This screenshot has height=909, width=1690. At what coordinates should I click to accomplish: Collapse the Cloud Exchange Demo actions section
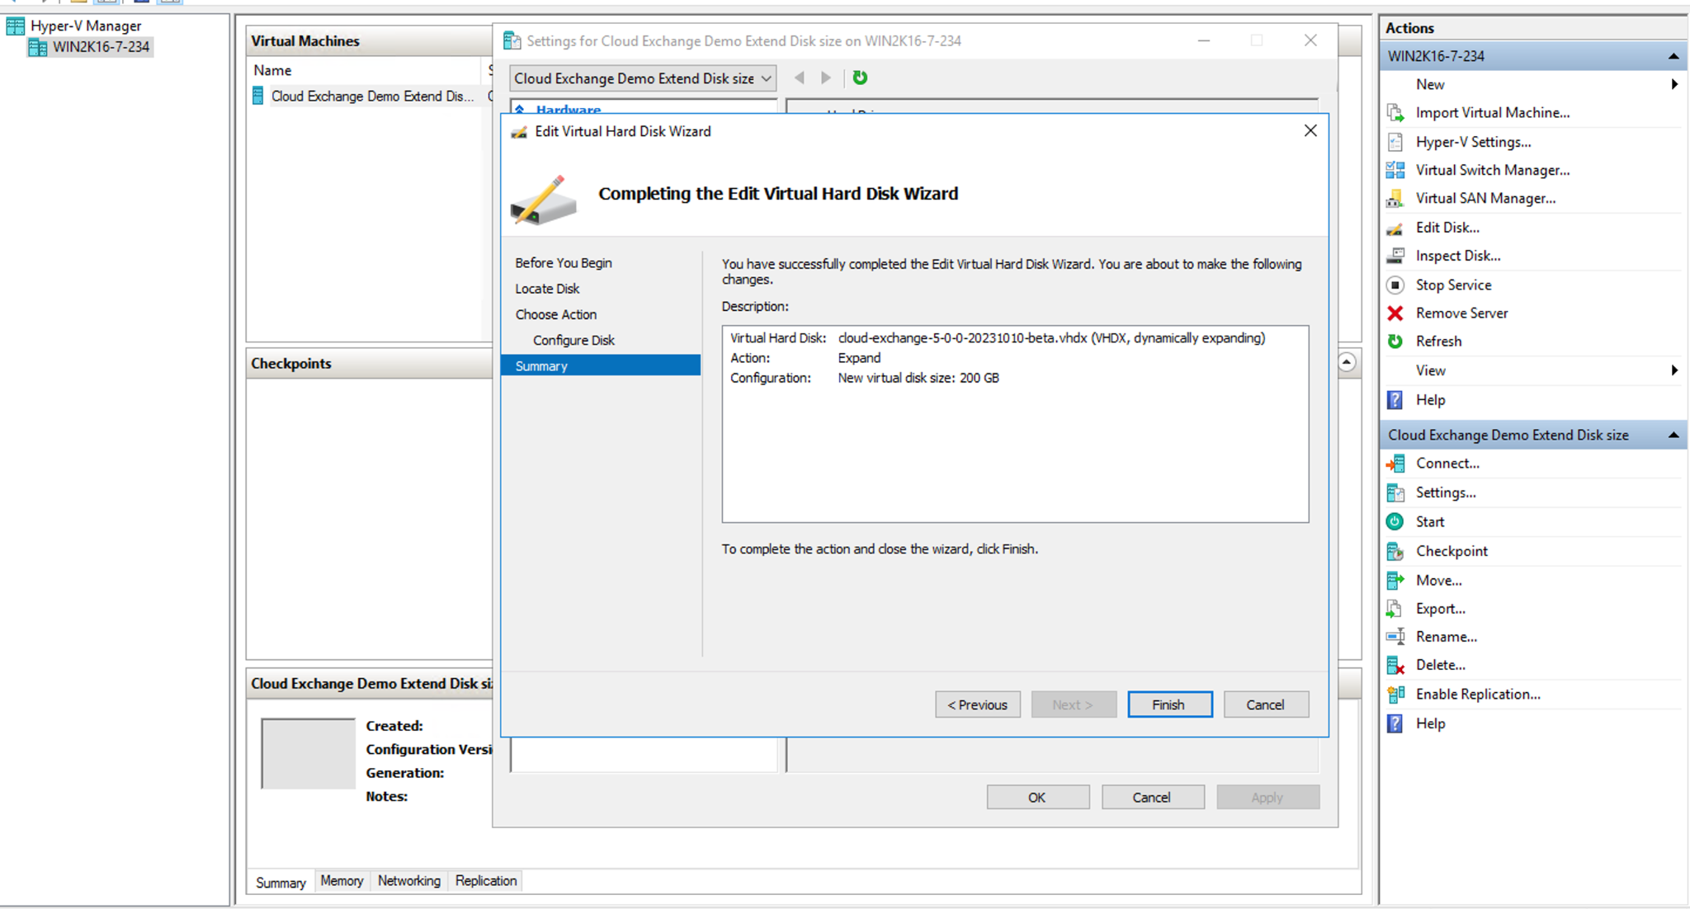tap(1673, 435)
